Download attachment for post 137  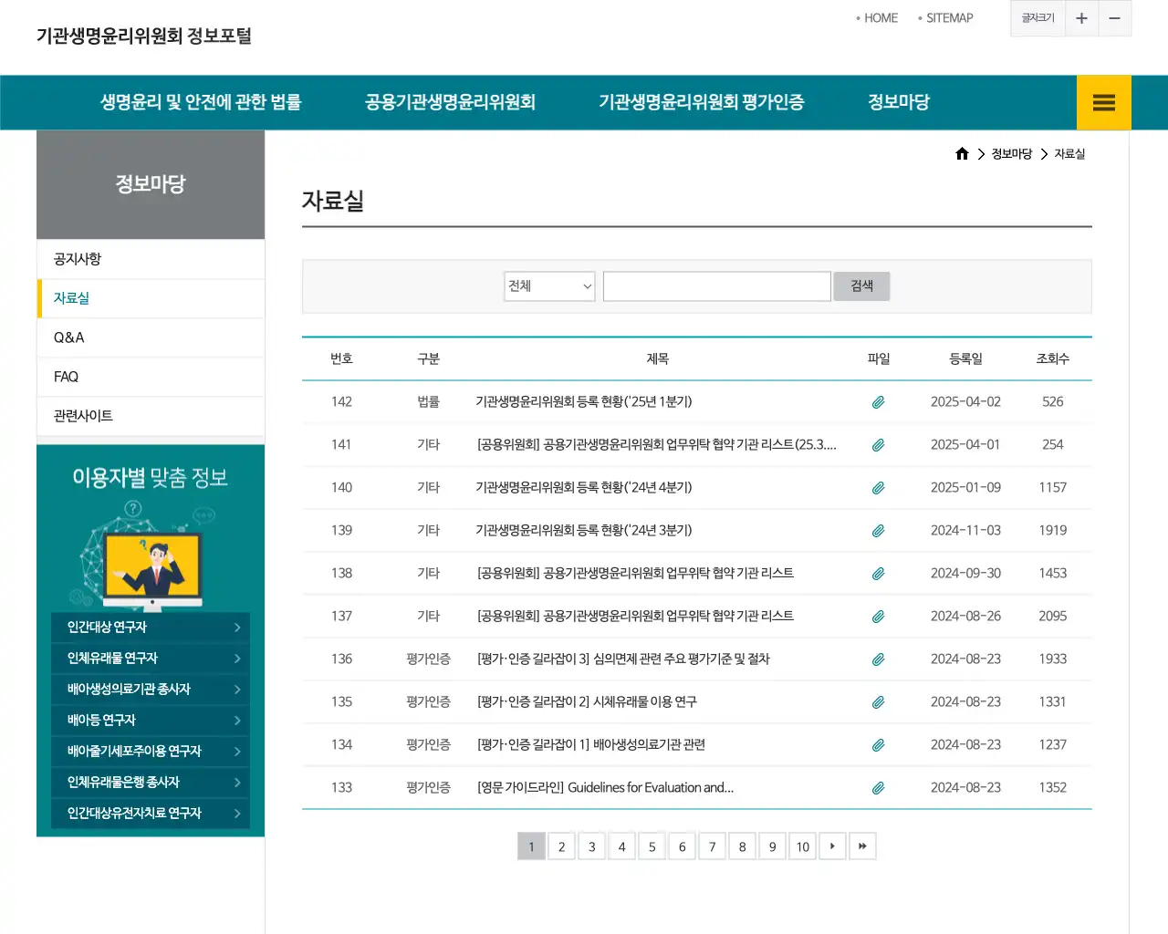878,617
